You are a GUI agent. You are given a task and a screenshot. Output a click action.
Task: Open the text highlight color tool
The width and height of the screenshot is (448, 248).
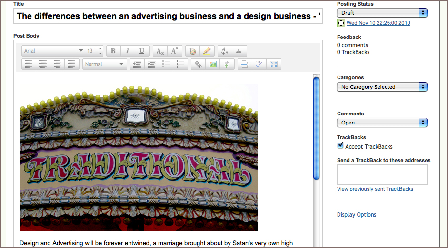(x=207, y=51)
